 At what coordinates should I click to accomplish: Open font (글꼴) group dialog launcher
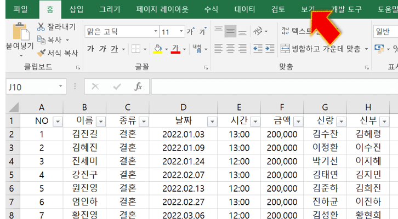click(x=206, y=67)
